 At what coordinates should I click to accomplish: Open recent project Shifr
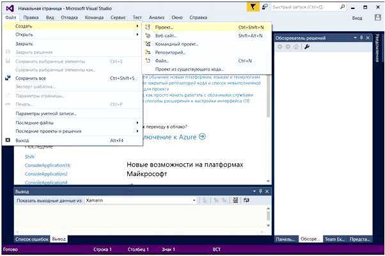(x=30, y=157)
